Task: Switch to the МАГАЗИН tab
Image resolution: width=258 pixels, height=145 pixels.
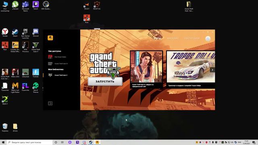Action: point(173,38)
